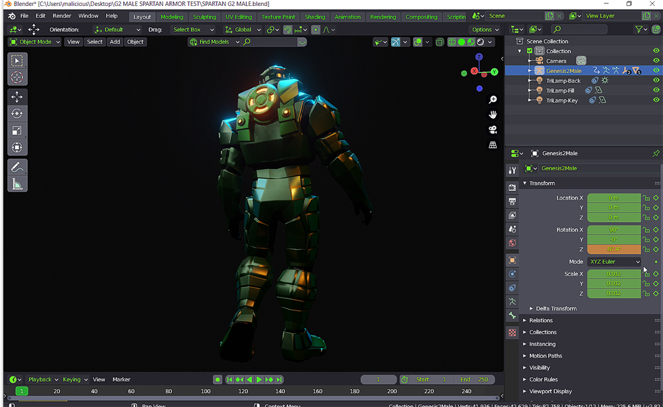Select the Move tool
This screenshot has height=407, width=663.
[17, 97]
